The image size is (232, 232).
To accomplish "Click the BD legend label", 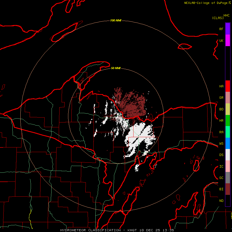I will (x=221, y=109).
